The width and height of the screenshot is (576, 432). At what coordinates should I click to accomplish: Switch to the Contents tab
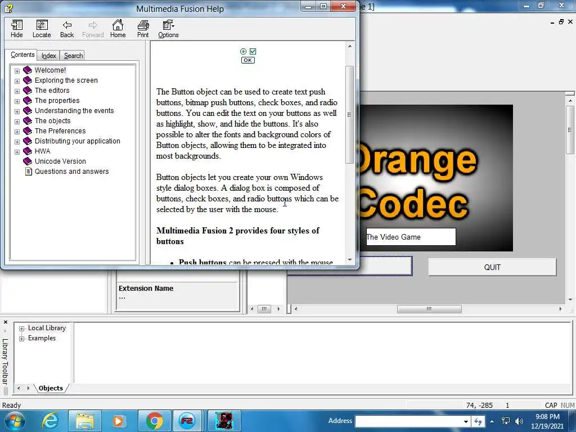pos(22,55)
